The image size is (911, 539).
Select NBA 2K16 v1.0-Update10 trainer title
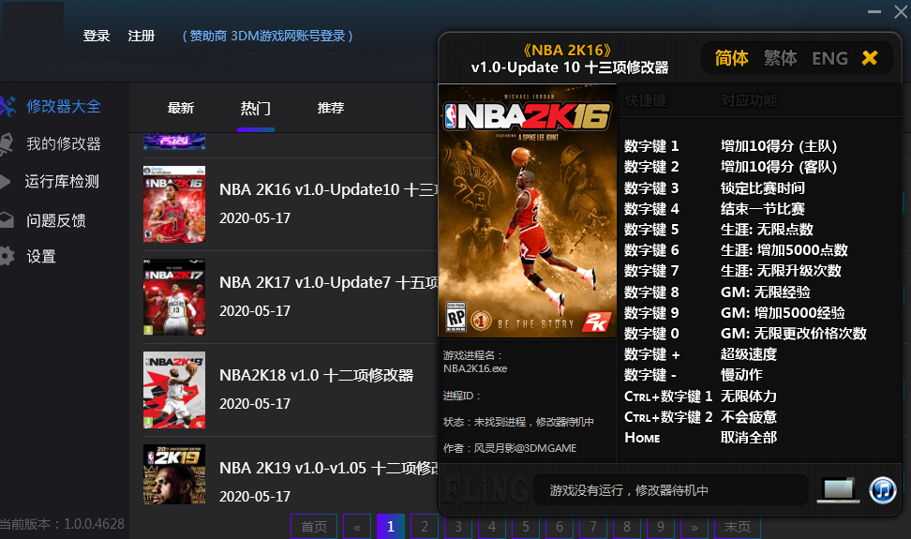pyautogui.click(x=328, y=189)
